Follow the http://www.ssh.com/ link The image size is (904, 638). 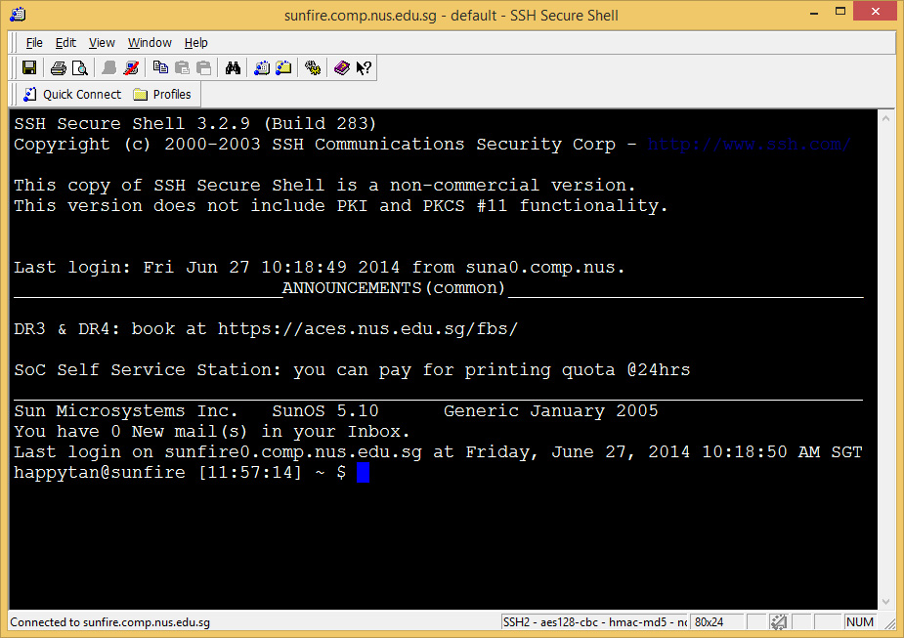749,145
